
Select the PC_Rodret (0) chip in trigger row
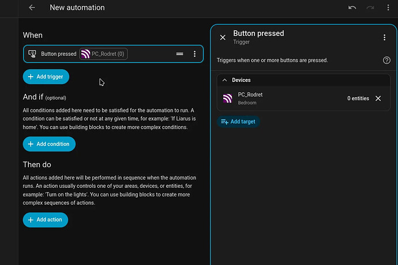(103, 54)
